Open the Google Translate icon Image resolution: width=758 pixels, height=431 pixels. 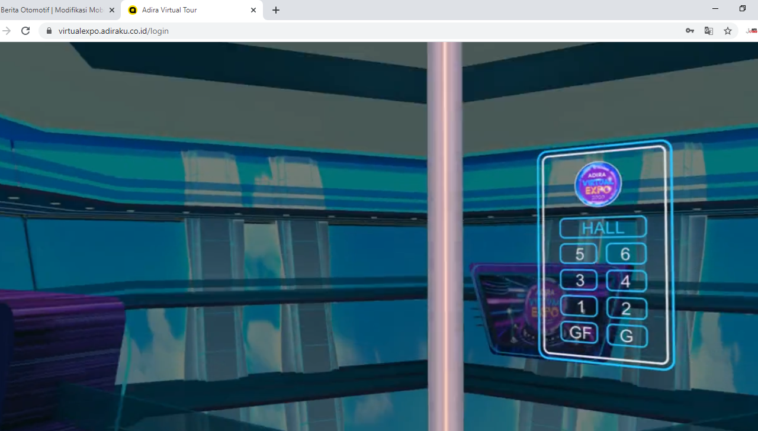pyautogui.click(x=708, y=31)
